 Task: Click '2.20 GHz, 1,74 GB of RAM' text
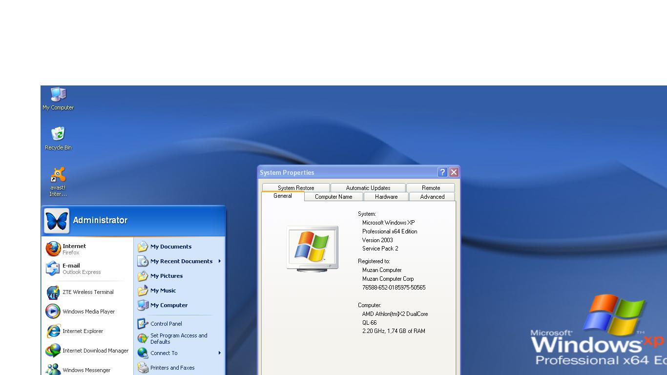[394, 331]
